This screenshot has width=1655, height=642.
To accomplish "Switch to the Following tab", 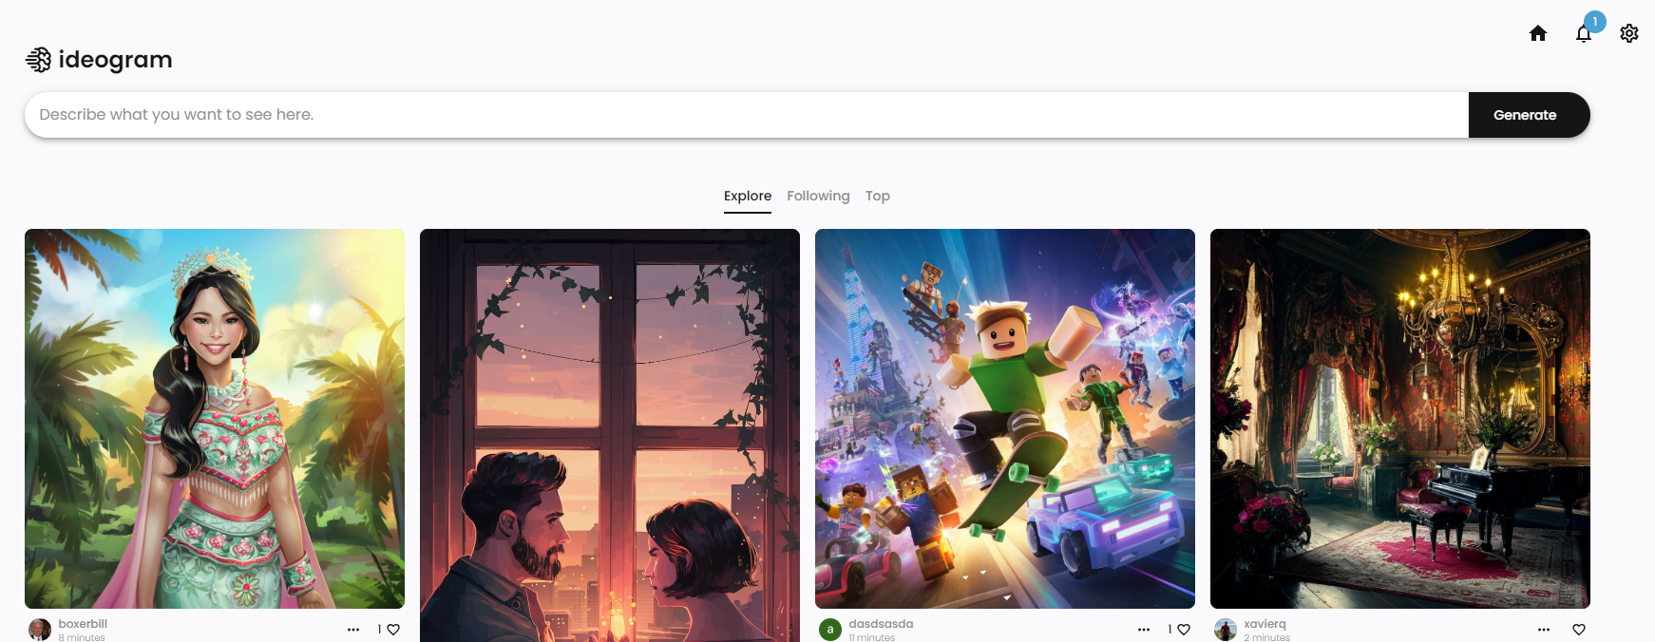I will tap(818, 196).
